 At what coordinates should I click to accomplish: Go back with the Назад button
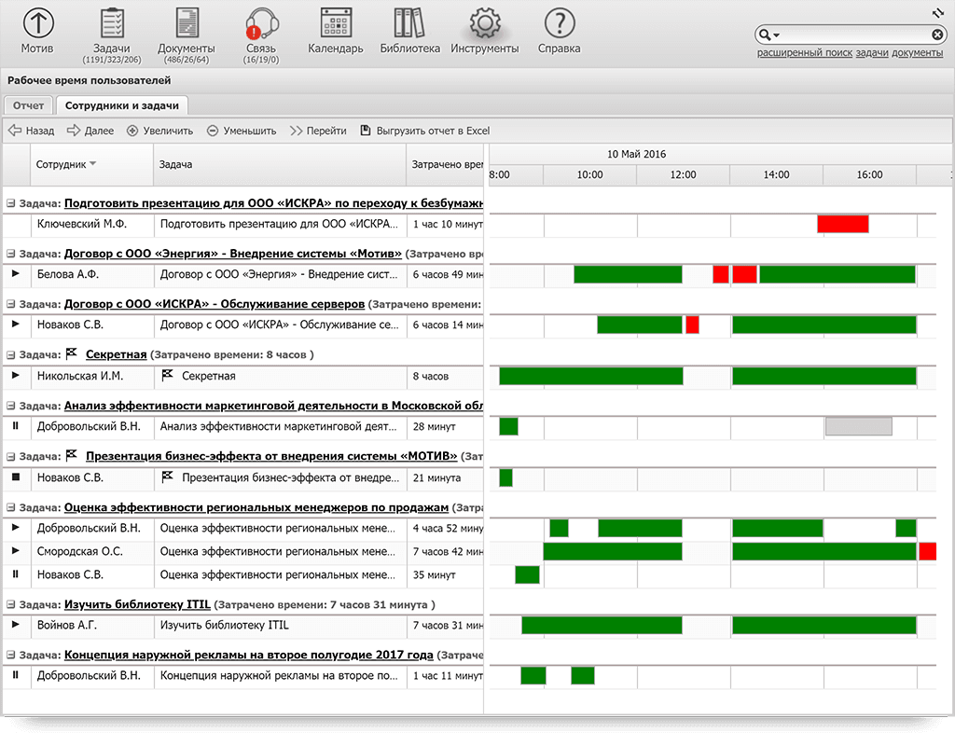[x=32, y=131]
